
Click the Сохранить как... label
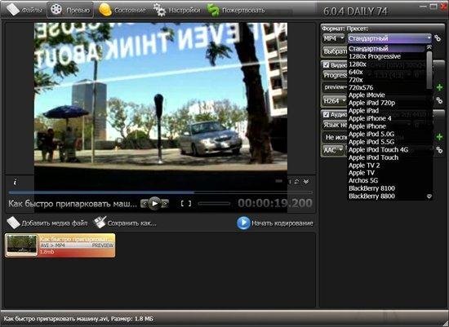click(132, 223)
